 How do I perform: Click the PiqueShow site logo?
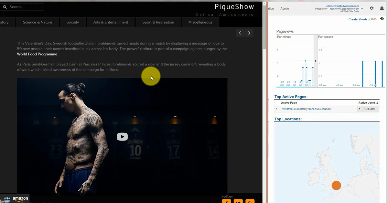(234, 7)
